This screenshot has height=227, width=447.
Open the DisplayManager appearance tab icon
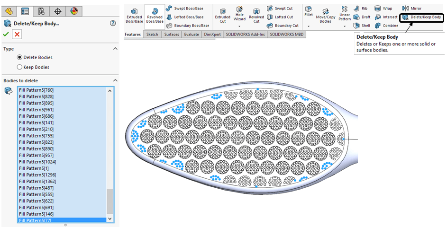pyautogui.click(x=73, y=11)
